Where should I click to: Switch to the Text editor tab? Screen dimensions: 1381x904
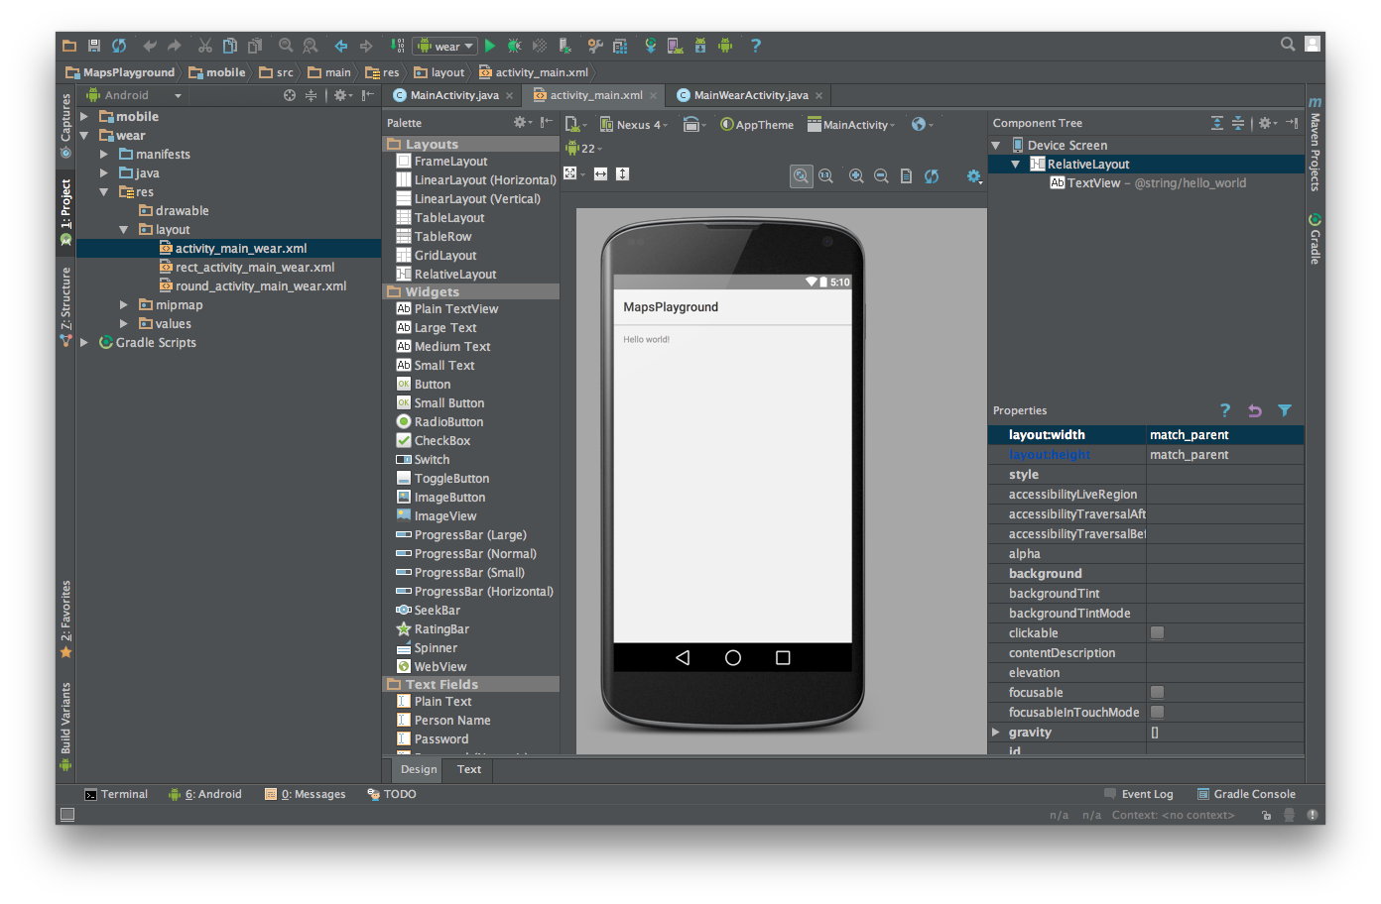[x=469, y=769]
